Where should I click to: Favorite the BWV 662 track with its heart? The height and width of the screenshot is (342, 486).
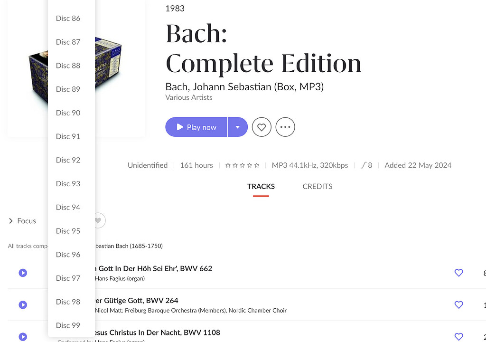pyautogui.click(x=458, y=273)
